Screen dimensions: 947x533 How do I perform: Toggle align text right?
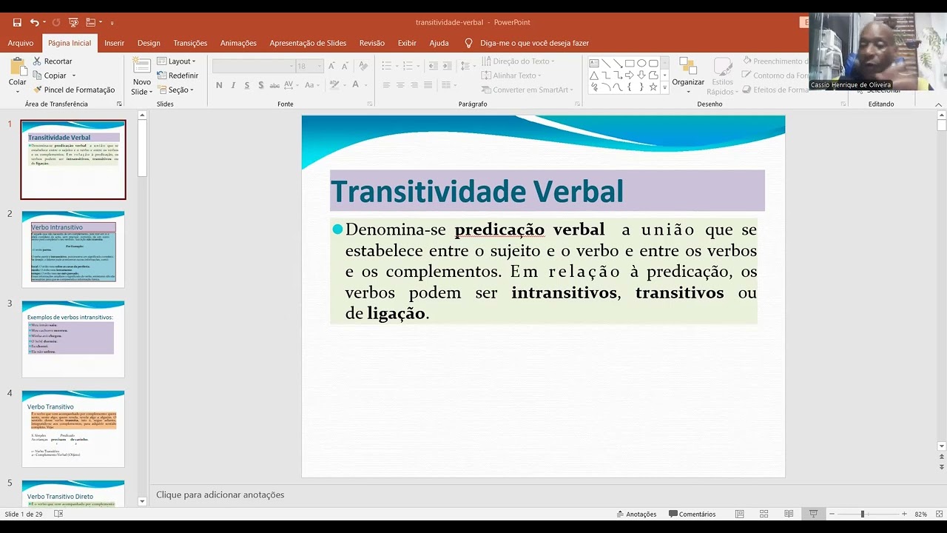[414, 85]
